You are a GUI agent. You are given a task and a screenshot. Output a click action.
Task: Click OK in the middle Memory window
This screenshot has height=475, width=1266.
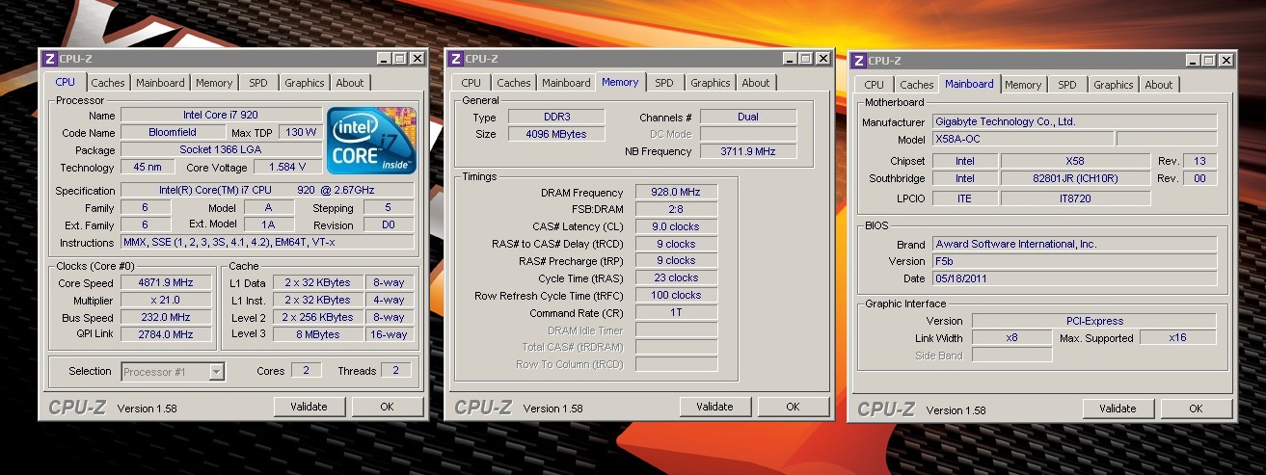(x=793, y=407)
